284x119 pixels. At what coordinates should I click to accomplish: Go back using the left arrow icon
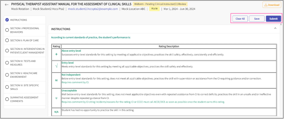pyautogui.click(x=7, y=4)
